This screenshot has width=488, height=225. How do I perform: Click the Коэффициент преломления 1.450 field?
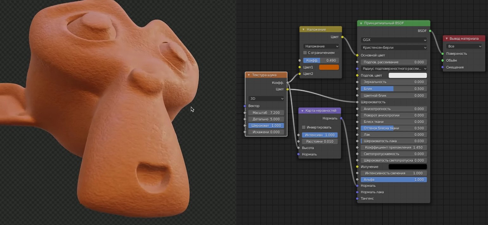click(x=394, y=147)
